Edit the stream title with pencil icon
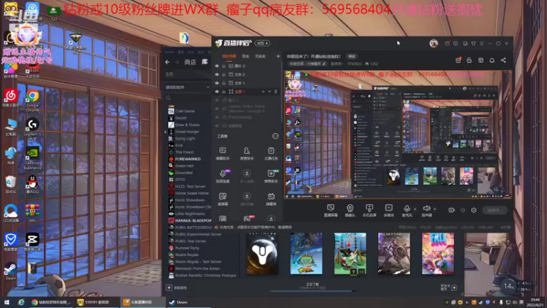 coord(323,64)
